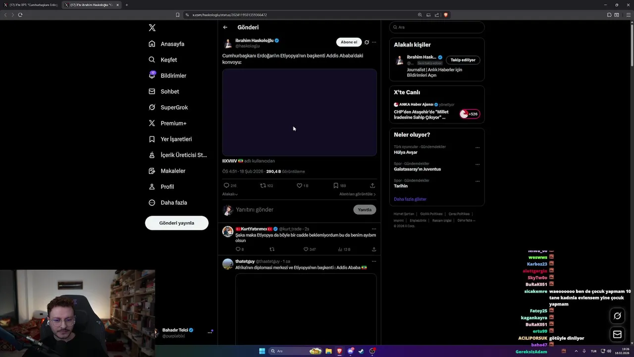
Task: Open Sohbet messages in sidebar
Action: click(x=163, y=92)
